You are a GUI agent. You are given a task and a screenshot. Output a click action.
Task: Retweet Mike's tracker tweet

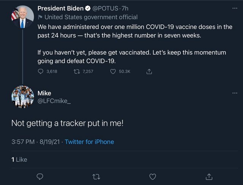(96, 176)
